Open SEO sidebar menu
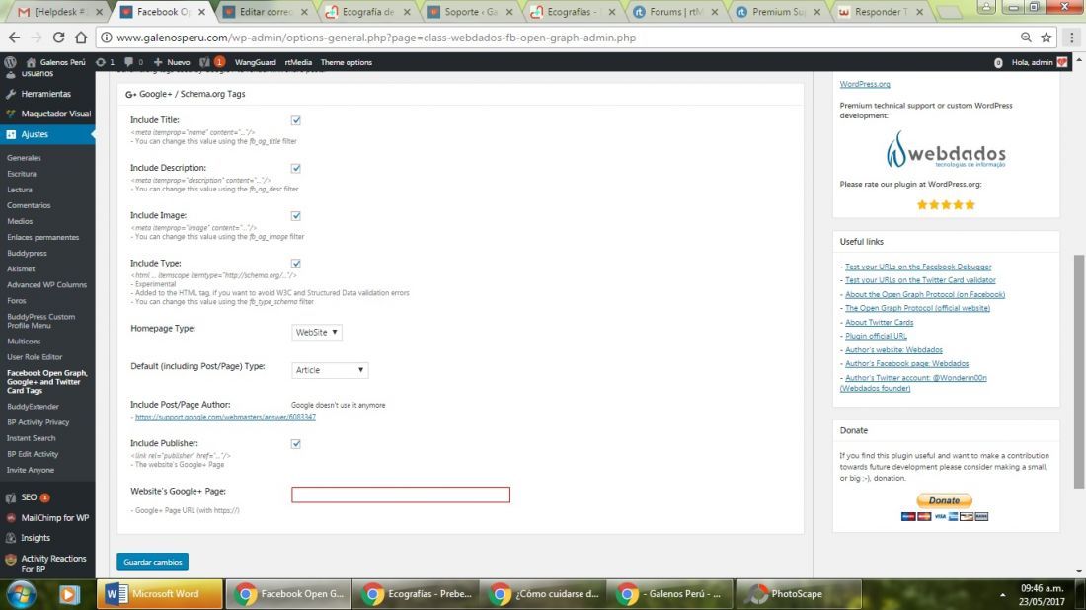1086x610 pixels. pos(29,497)
